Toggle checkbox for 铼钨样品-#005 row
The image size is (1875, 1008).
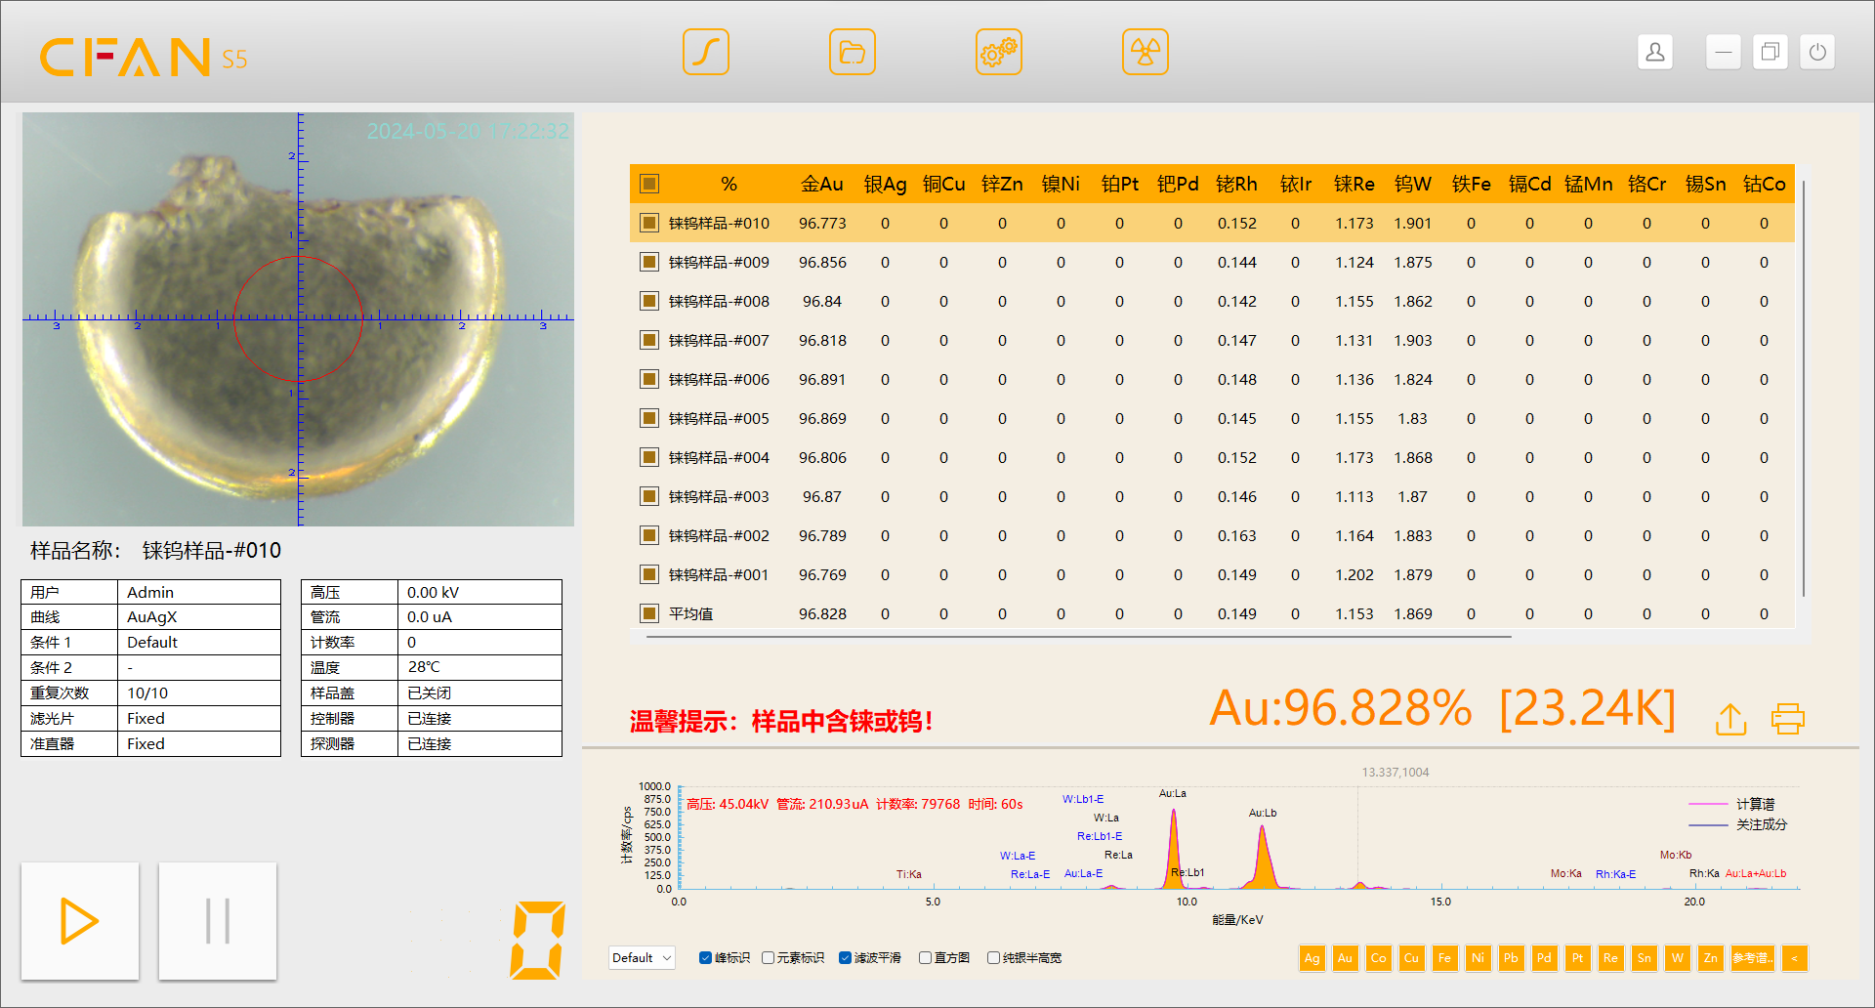pos(649,418)
